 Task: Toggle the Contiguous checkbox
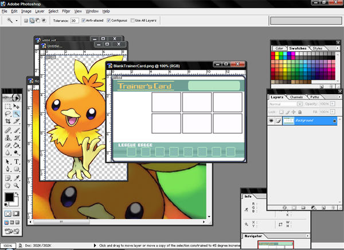(108, 21)
